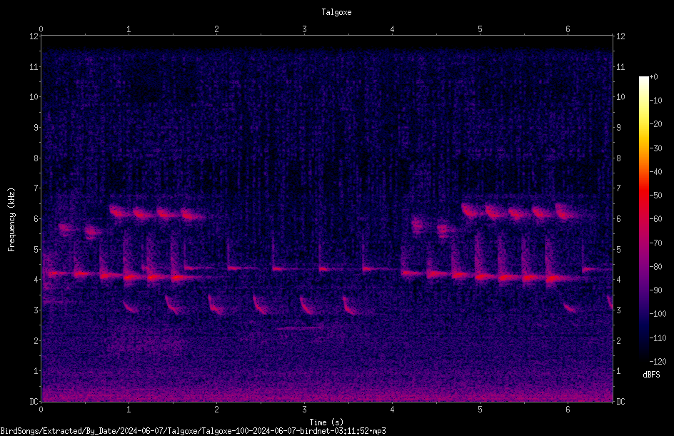
Task: Click the faint horizontal trace near 2.4 kHz
Action: point(298,328)
